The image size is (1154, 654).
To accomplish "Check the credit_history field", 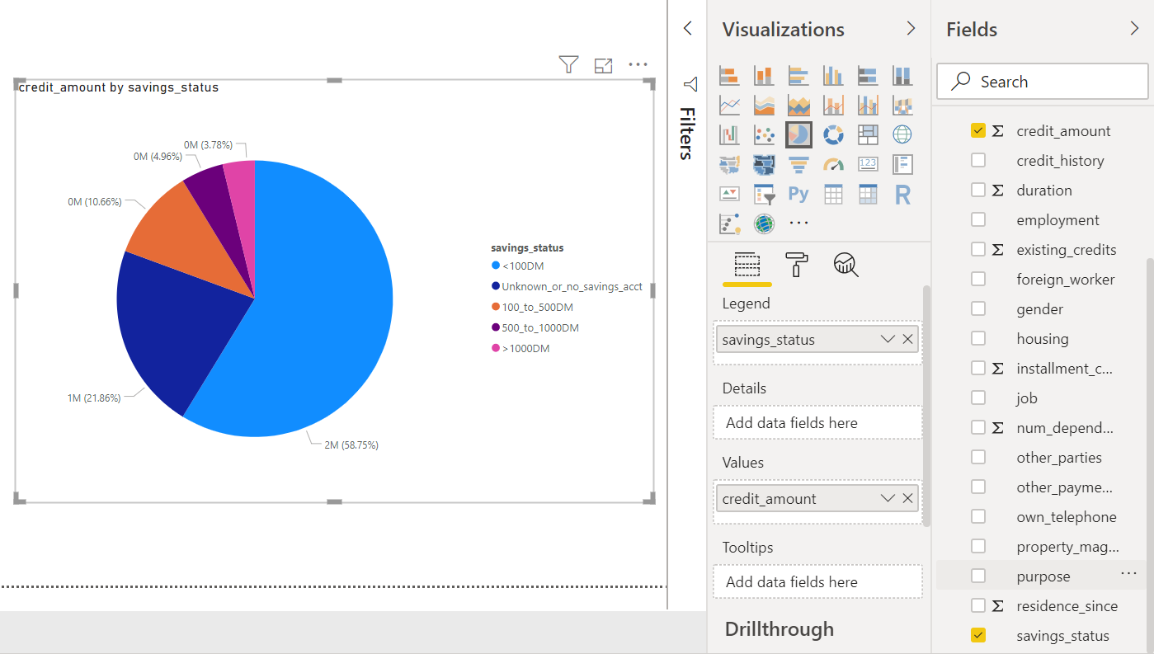I will pyautogui.click(x=978, y=160).
